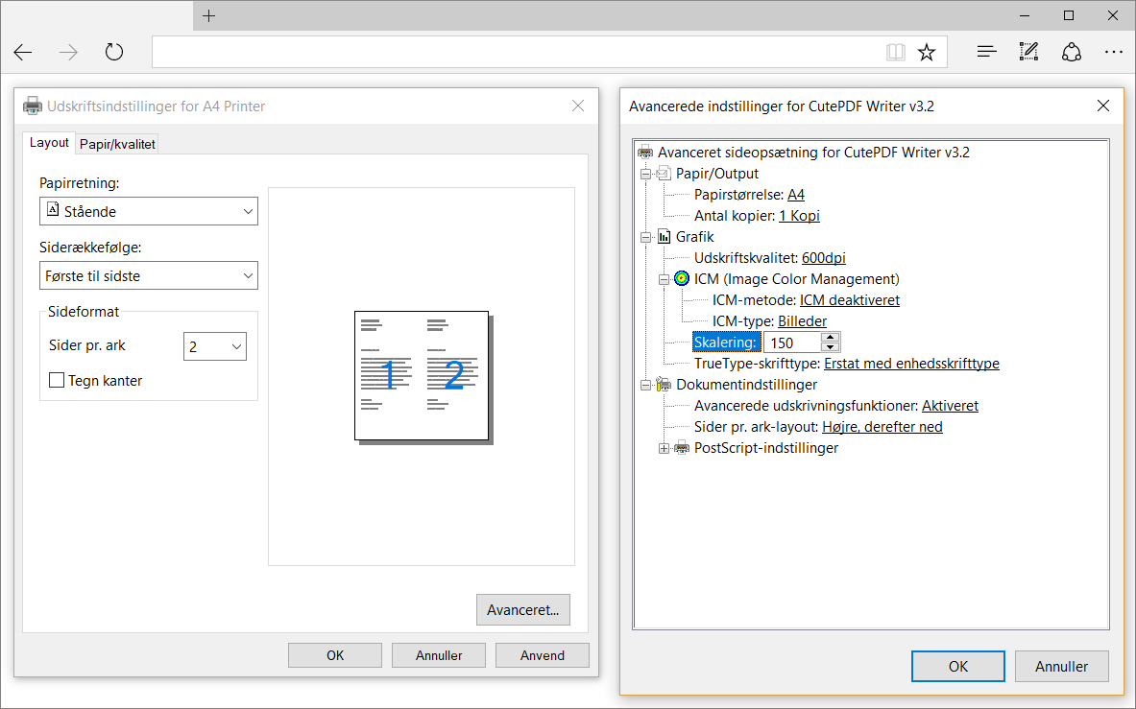Increase Skalering with up spinner arrow

pyautogui.click(x=831, y=337)
